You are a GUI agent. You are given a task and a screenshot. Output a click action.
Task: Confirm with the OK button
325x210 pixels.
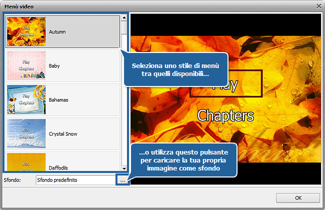point(298,198)
